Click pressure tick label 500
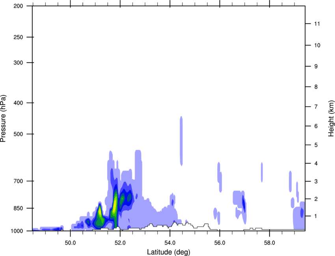Screen dimensions: 335x256 click(x=18, y=134)
